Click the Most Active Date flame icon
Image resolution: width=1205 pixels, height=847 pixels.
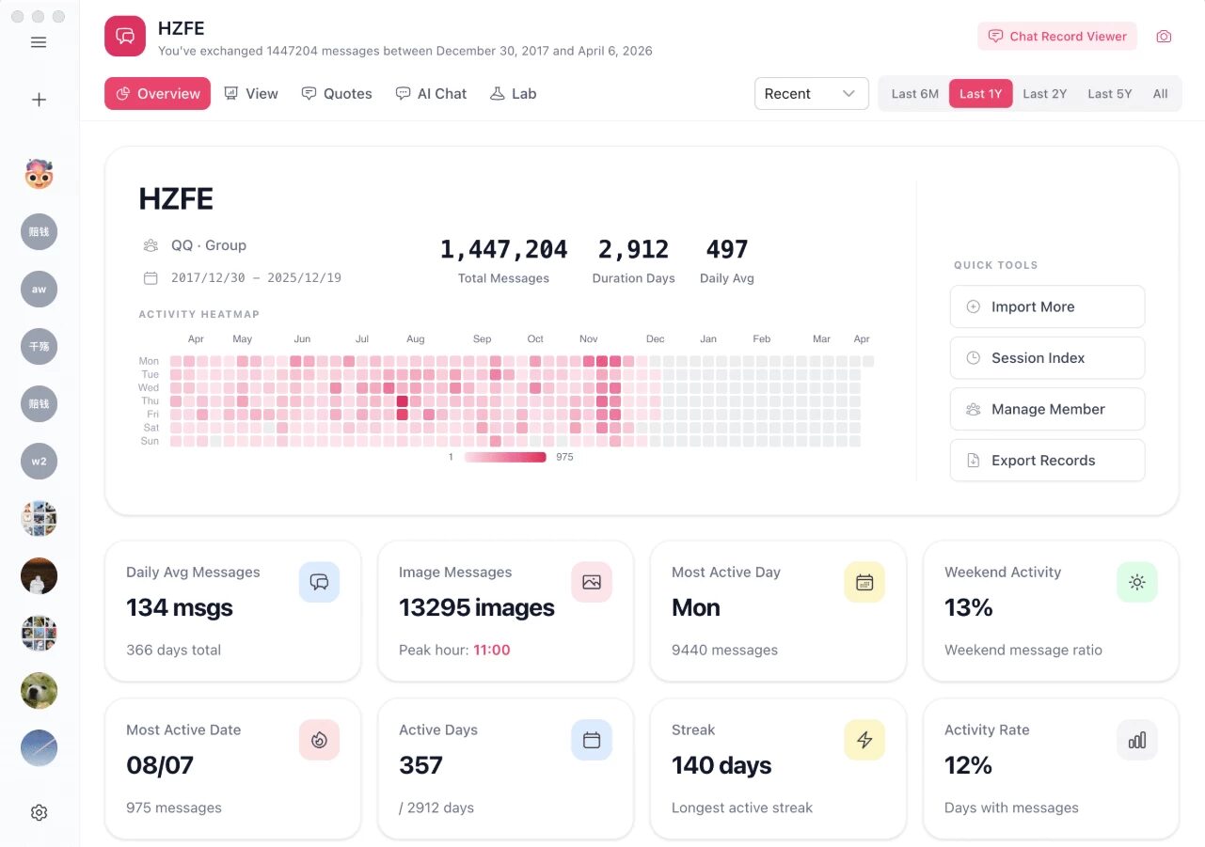click(319, 740)
